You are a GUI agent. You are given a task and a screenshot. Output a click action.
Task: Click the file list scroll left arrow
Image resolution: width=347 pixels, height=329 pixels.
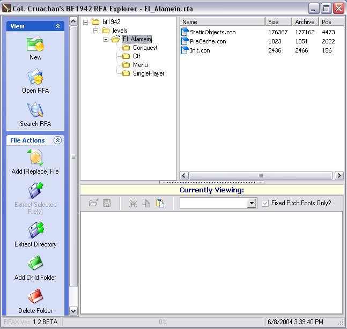click(184, 176)
